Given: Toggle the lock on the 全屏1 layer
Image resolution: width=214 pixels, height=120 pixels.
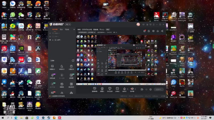Looking at the screenshot, I should (x=53, y=40).
